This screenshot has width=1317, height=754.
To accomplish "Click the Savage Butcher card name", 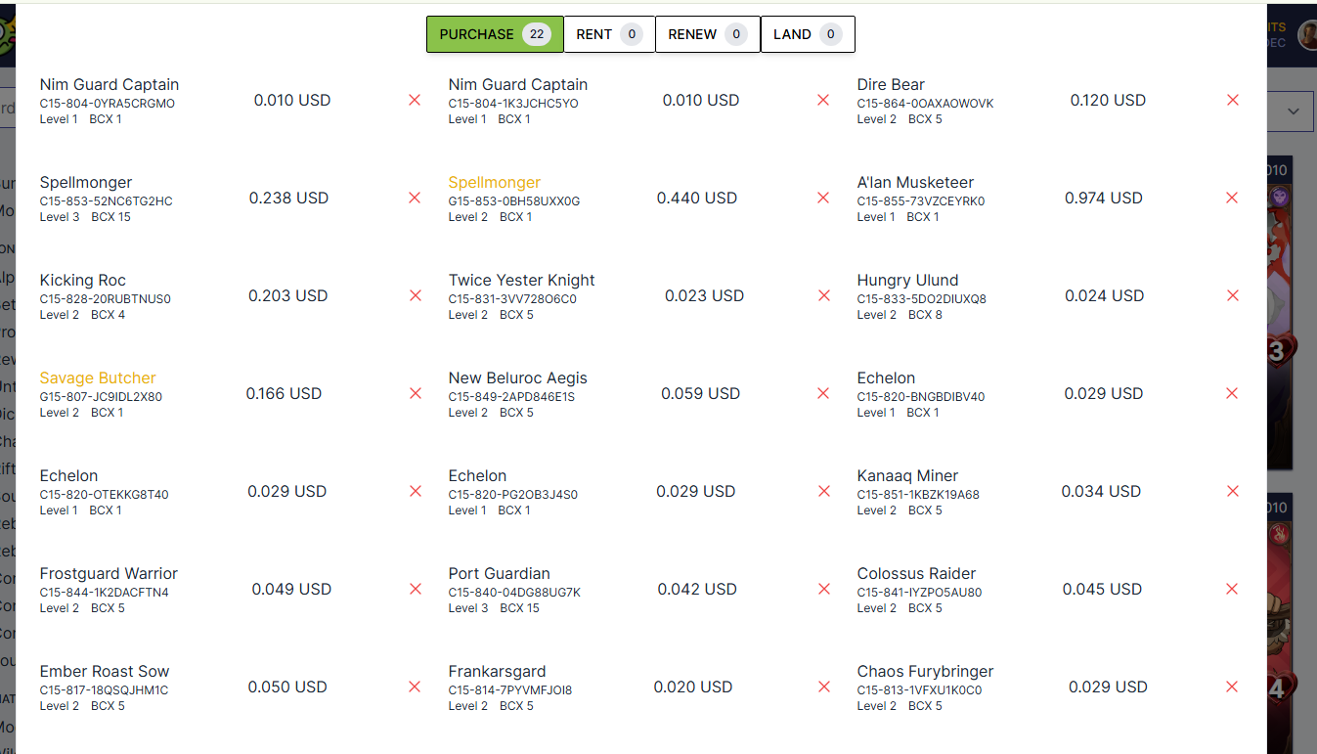I will (x=98, y=378).
